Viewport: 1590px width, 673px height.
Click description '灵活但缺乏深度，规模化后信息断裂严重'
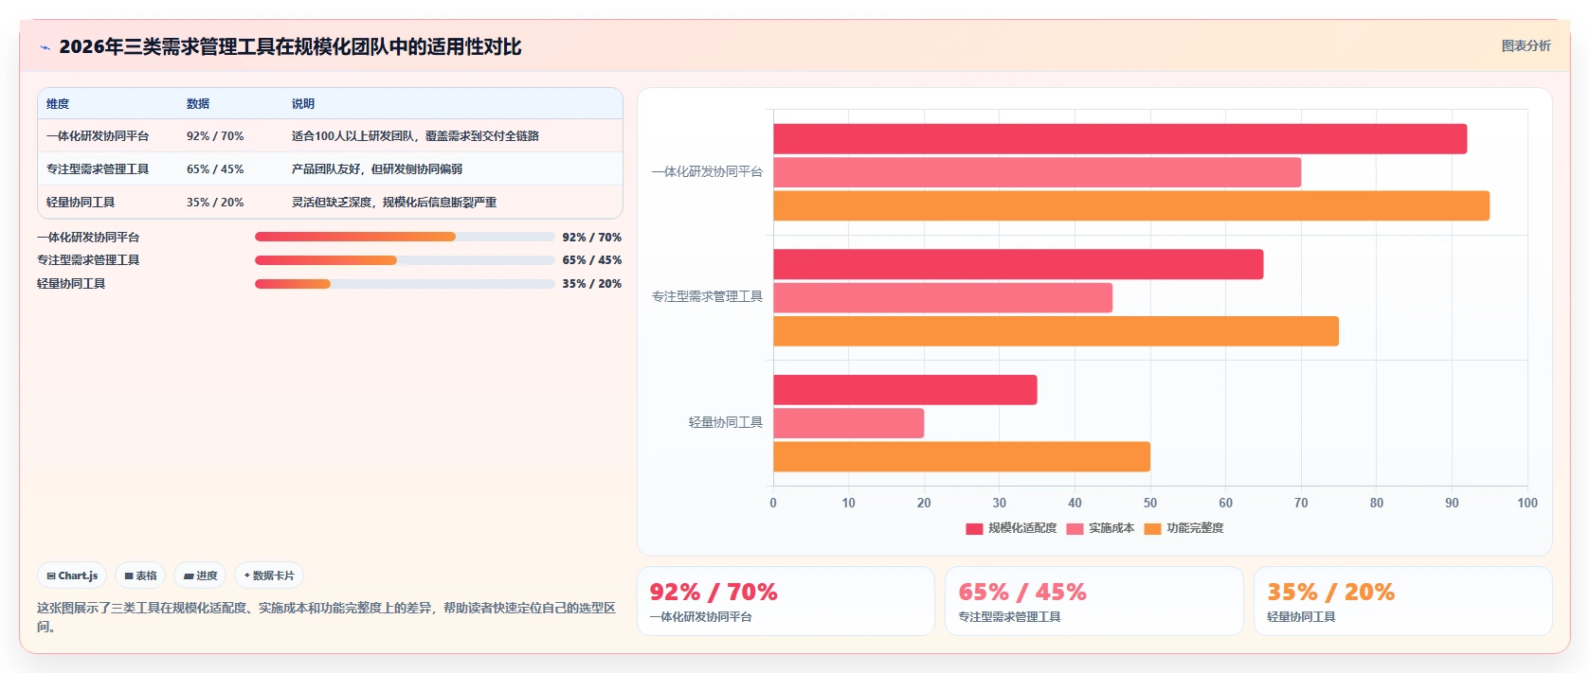tap(394, 203)
